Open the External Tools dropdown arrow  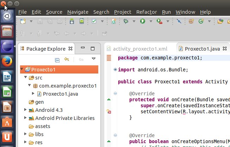point(168,21)
